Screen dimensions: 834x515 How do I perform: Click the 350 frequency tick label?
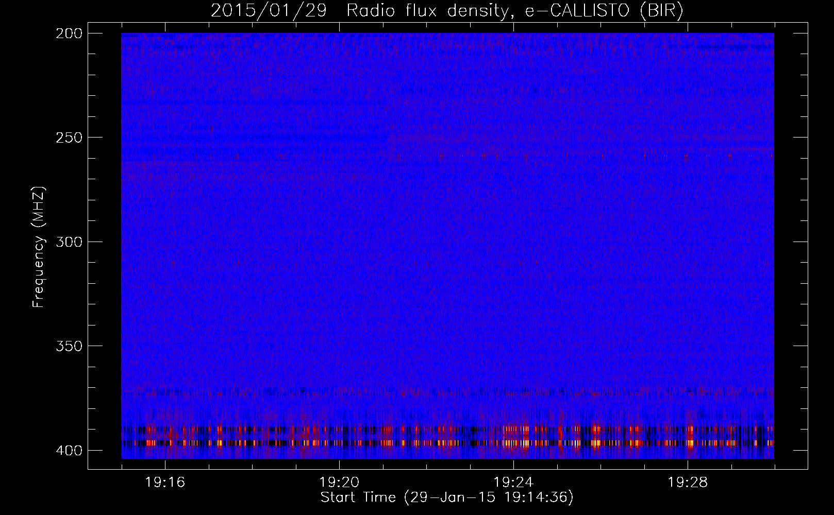69,346
